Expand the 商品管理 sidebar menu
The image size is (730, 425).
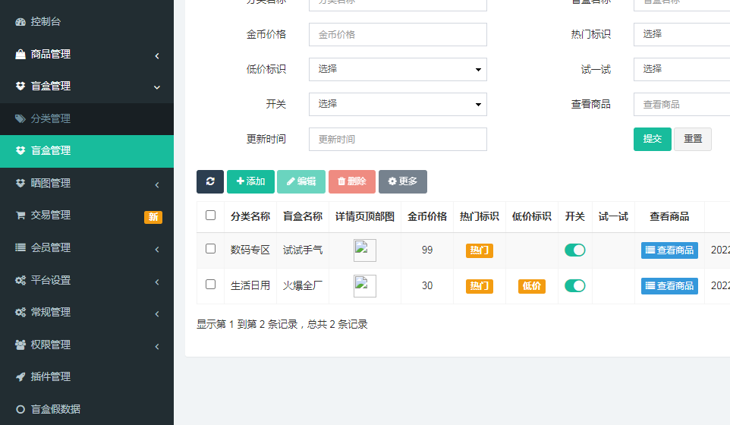click(x=87, y=55)
